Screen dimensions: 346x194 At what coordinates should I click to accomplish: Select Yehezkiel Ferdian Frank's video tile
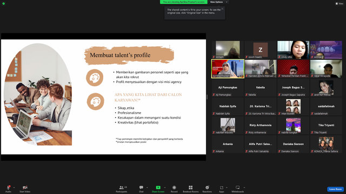[x=293, y=68]
